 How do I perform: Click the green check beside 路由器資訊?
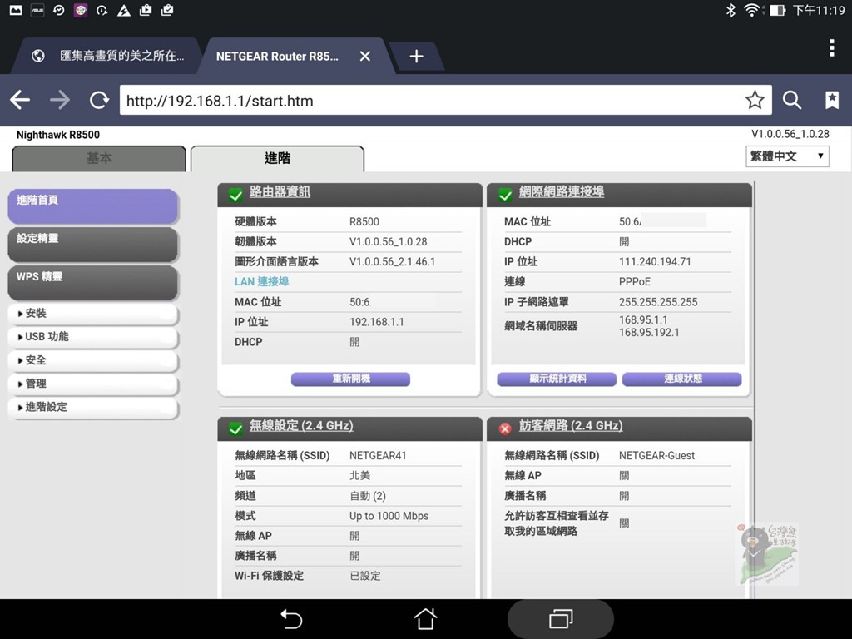[235, 195]
